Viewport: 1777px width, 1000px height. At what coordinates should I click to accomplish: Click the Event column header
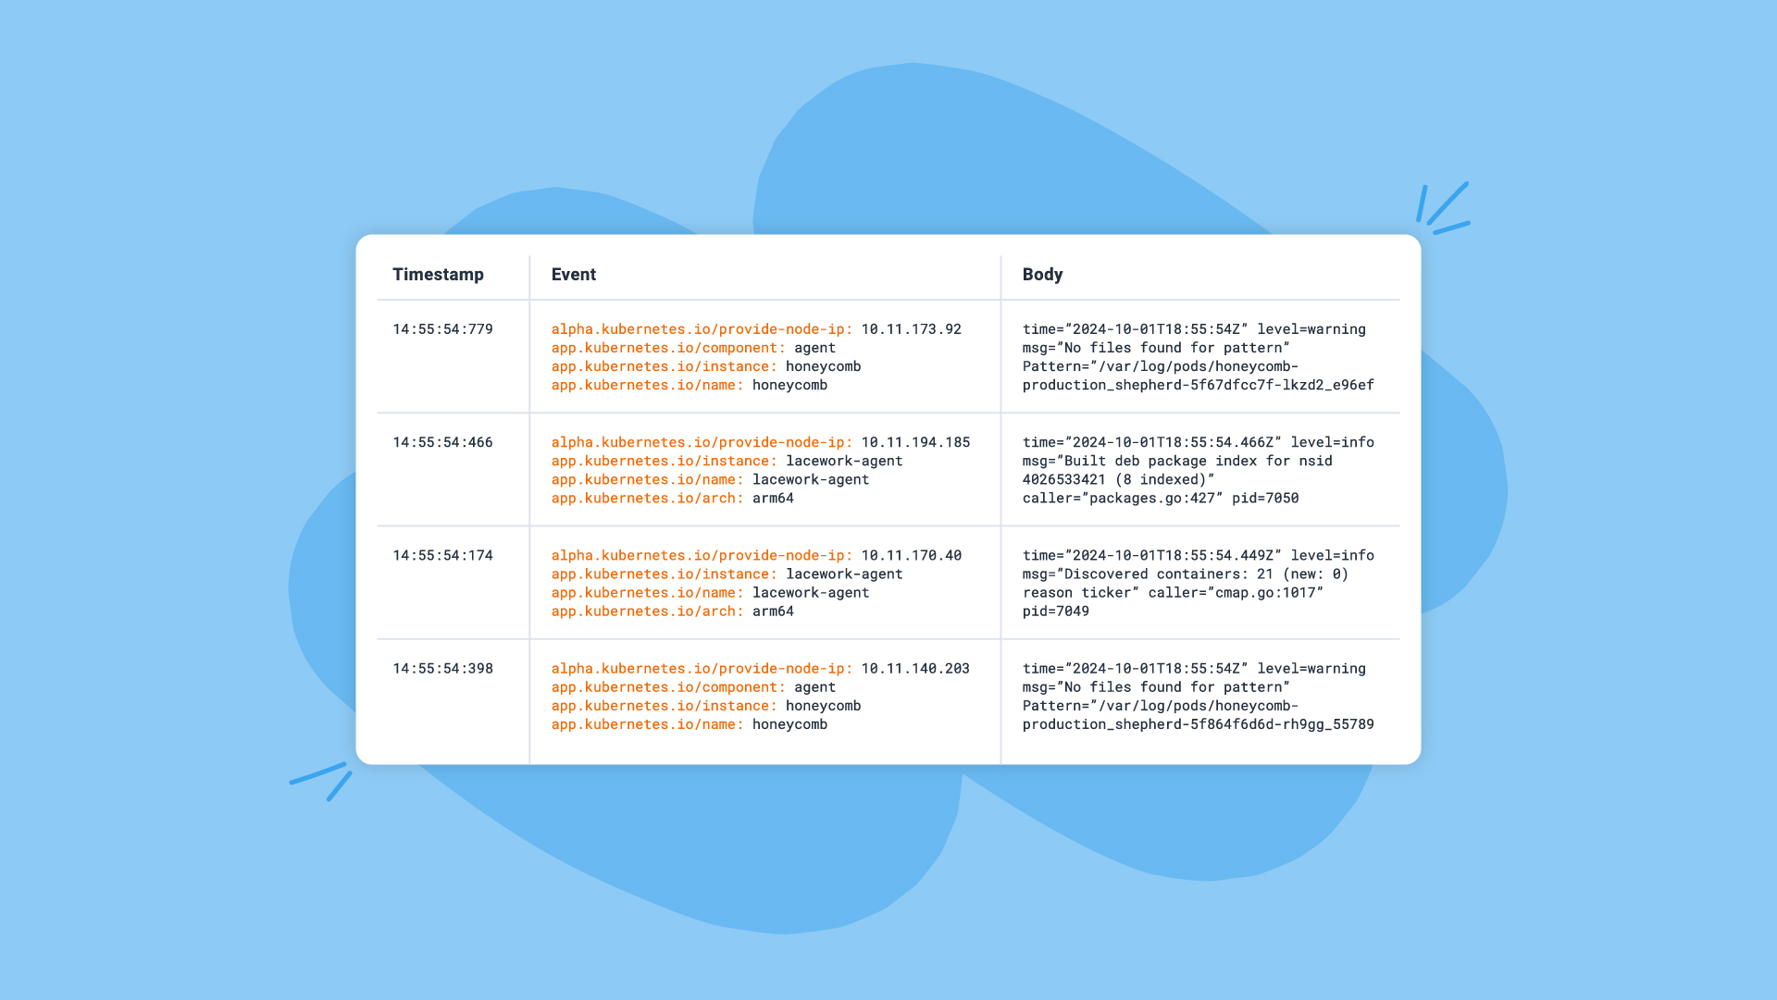(574, 273)
